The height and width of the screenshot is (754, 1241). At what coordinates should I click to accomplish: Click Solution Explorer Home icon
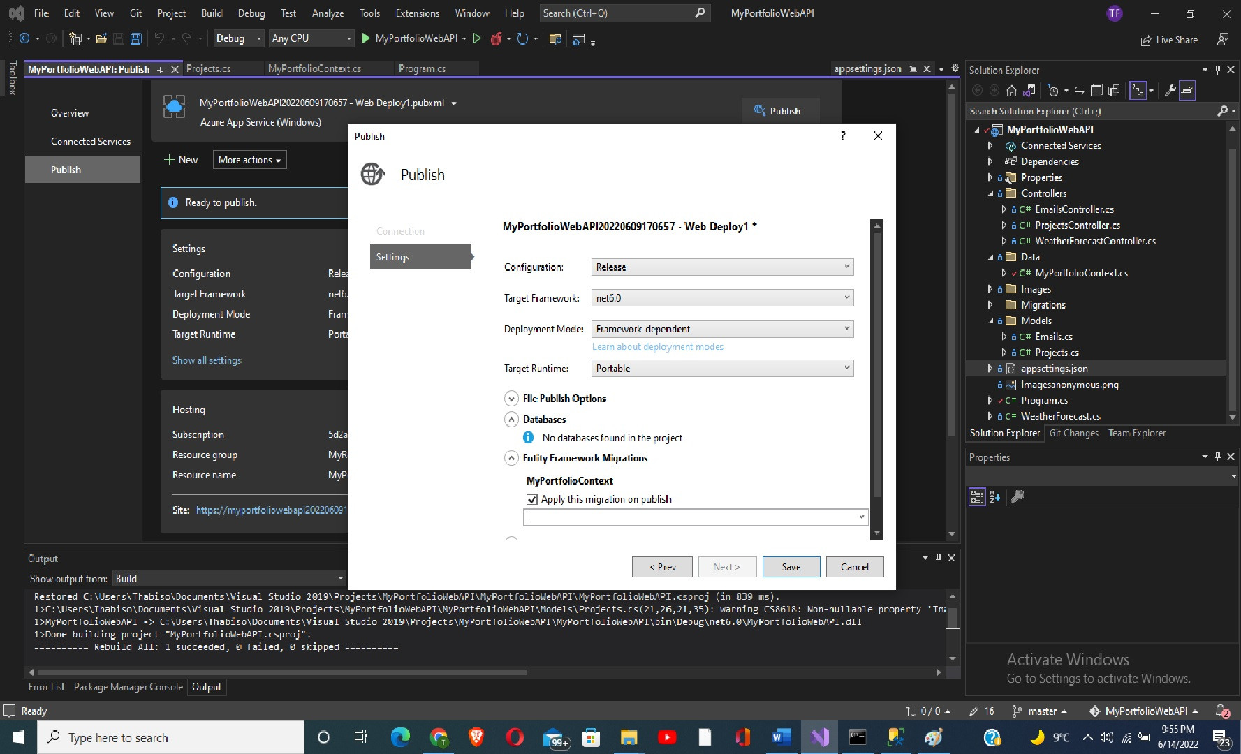(1011, 90)
